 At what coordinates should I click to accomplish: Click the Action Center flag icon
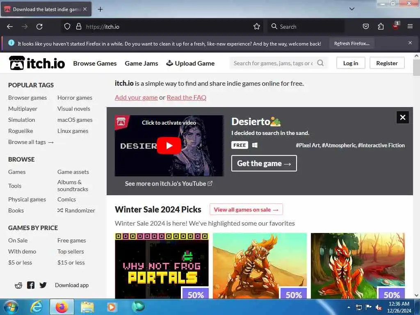tap(369, 307)
